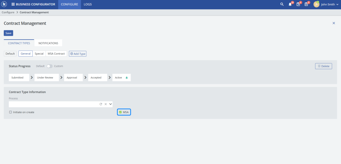Click the Business Configurator title
This screenshot has height=164, width=341.
[x=35, y=4]
